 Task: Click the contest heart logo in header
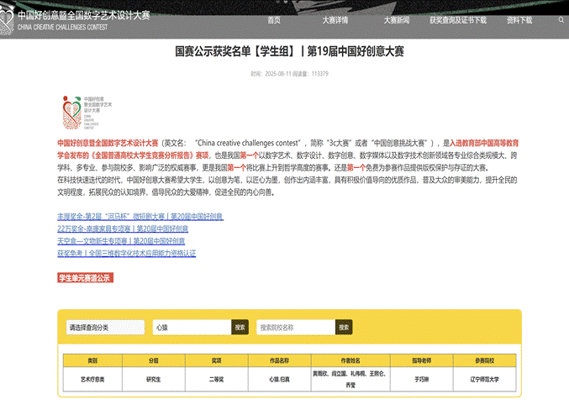7,20
